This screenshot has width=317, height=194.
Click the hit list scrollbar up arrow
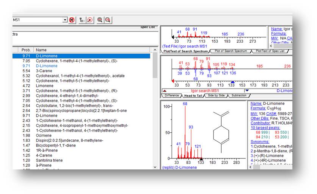[155, 50]
